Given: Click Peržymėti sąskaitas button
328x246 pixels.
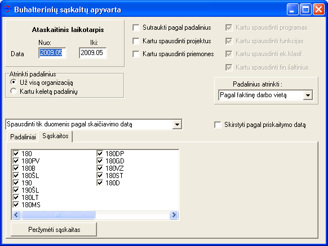Looking at the screenshot, I should pyautogui.click(x=54, y=230).
